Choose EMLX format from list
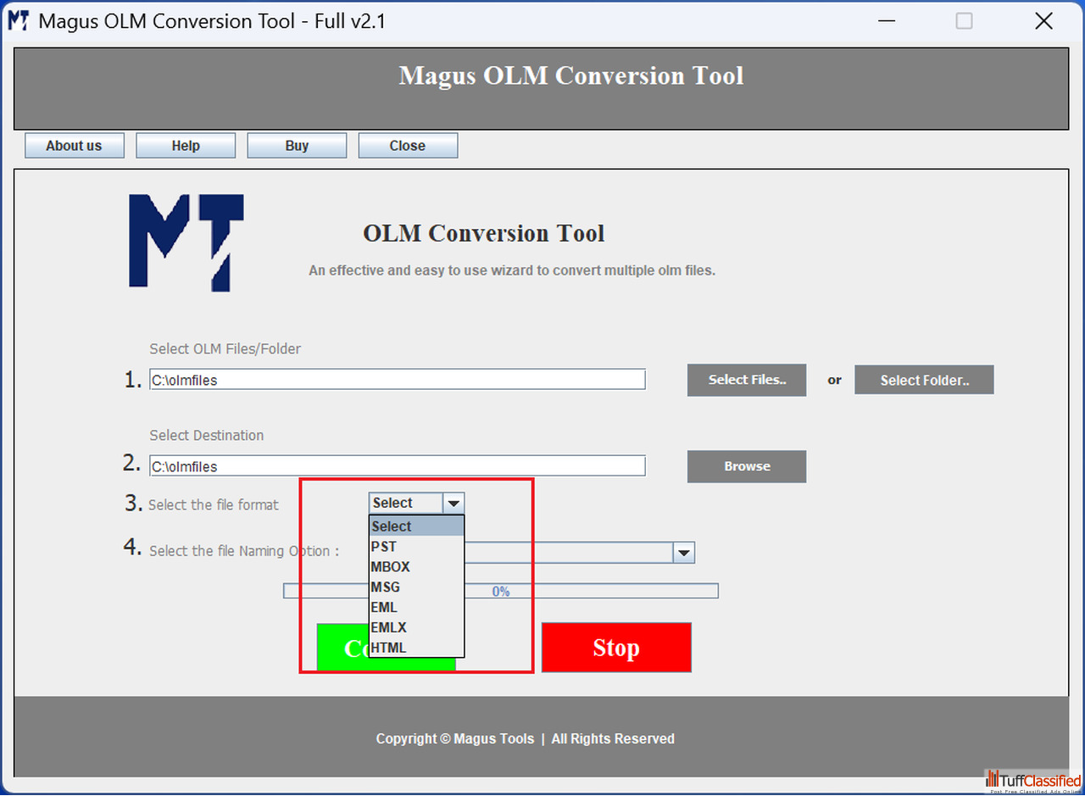Image resolution: width=1085 pixels, height=796 pixels. tap(416, 628)
